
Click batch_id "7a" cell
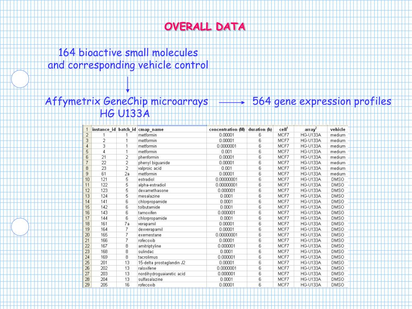point(127,224)
